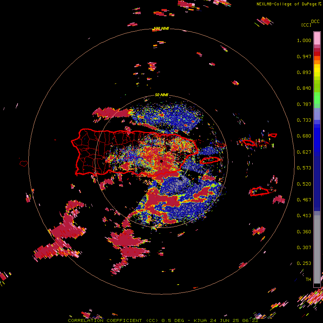Pick the light pink top colorbar segment
The height and width of the screenshot is (323, 323).
(x=317, y=38)
